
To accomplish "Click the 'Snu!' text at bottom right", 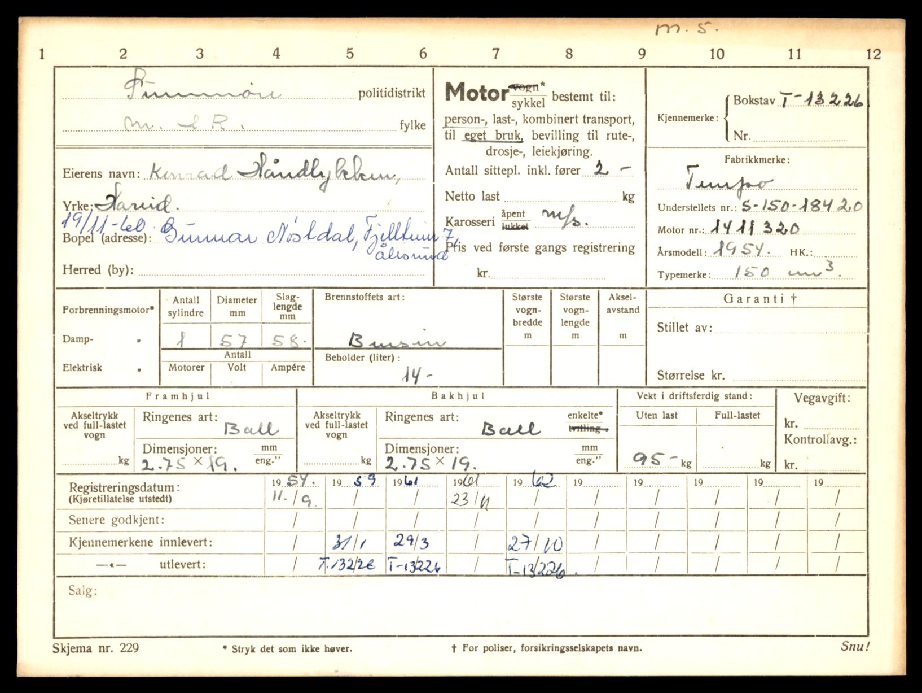I will [x=854, y=647].
